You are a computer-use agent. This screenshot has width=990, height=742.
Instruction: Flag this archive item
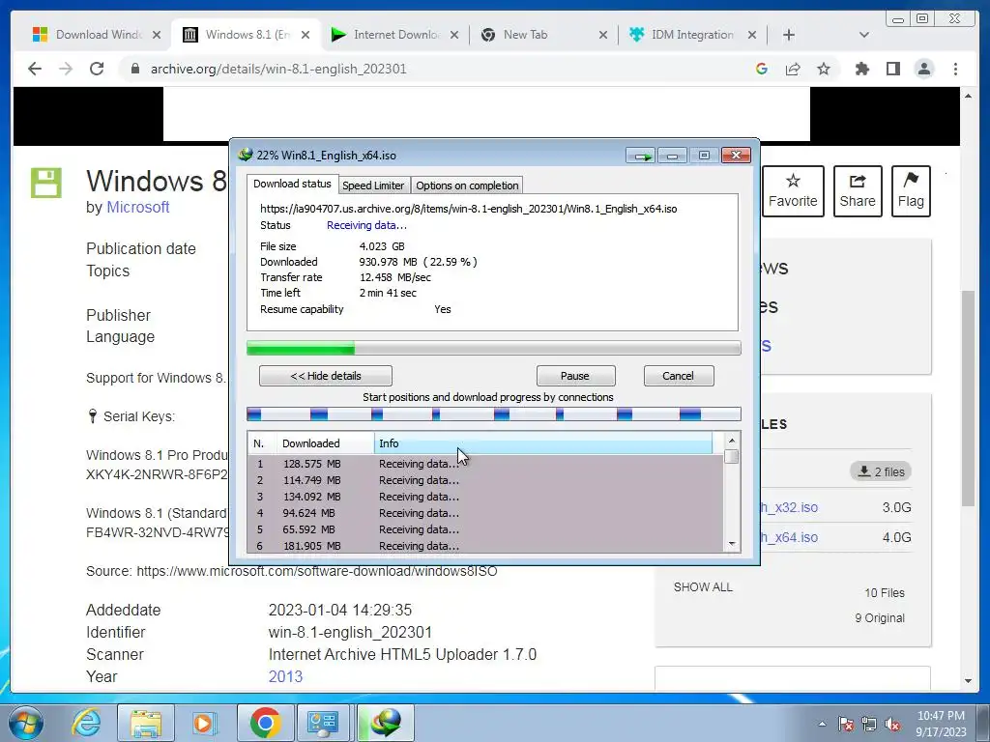911,191
